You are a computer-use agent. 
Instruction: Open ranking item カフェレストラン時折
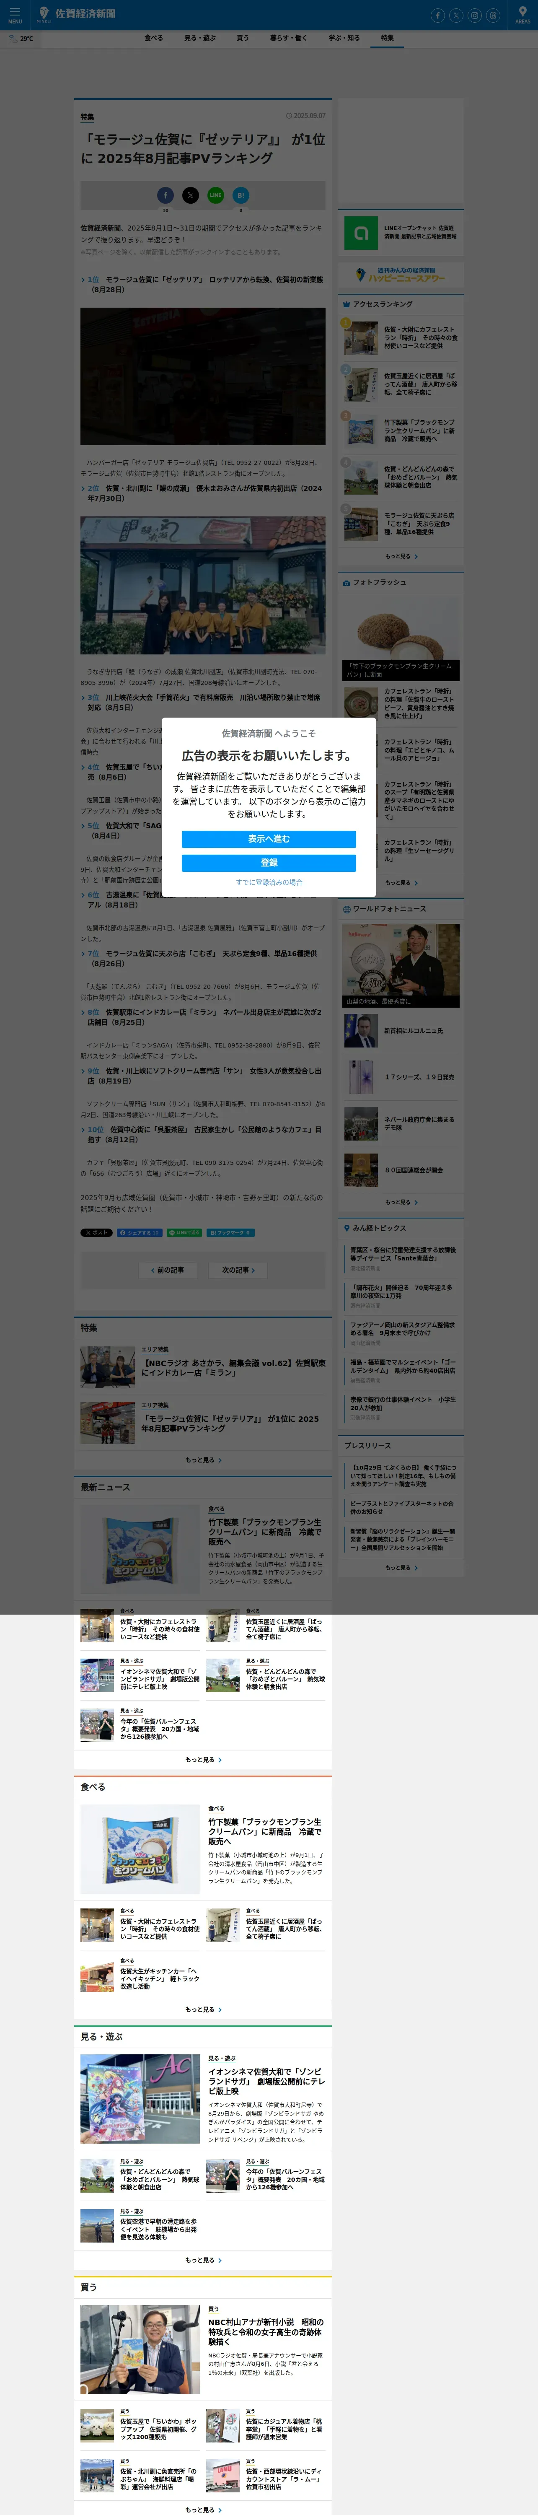coord(401,338)
